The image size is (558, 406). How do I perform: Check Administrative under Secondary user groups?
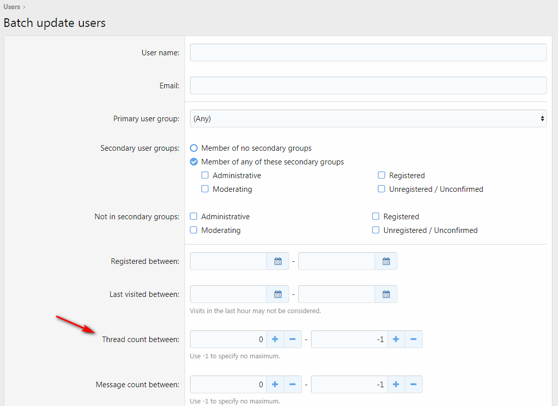pos(205,176)
